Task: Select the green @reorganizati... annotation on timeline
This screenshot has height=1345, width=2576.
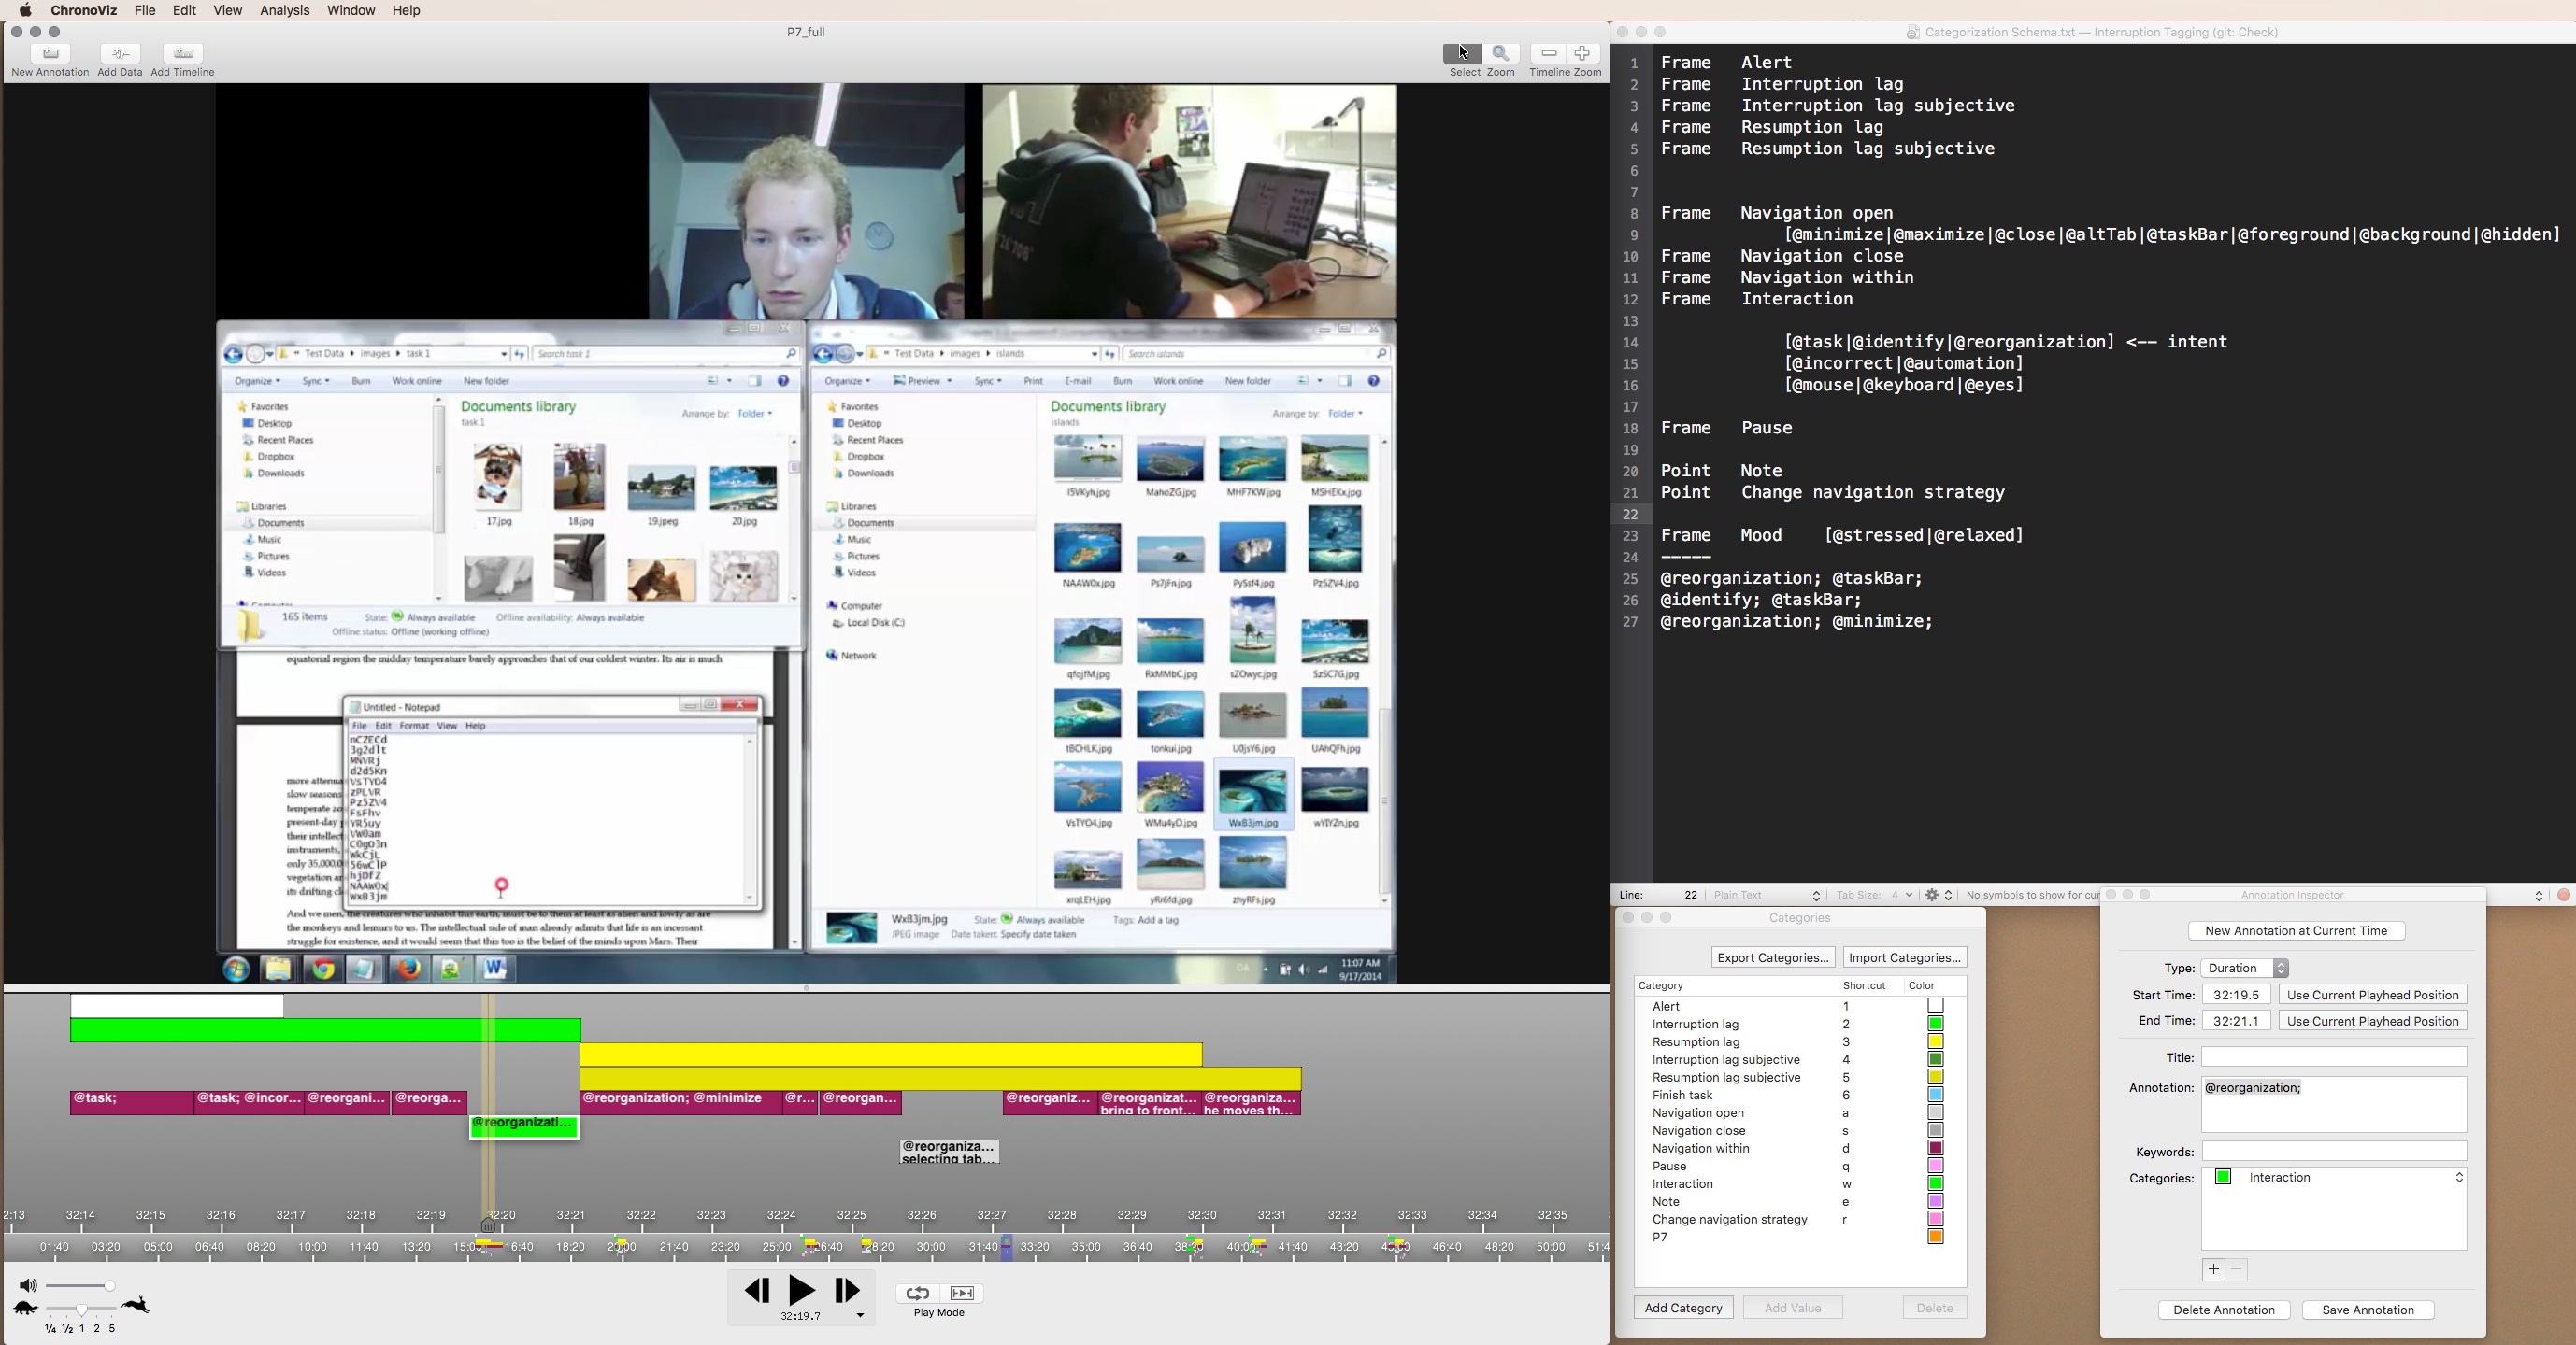Action: tap(524, 1127)
